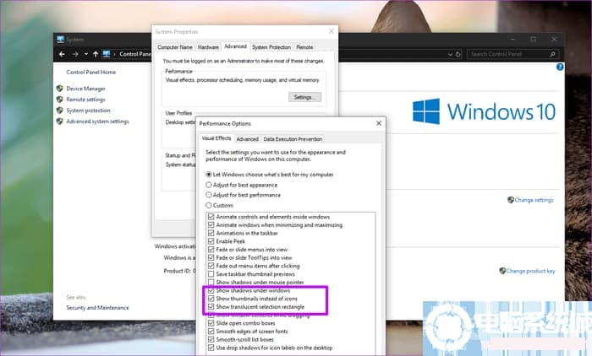Open Control Panel Home link

91,72
